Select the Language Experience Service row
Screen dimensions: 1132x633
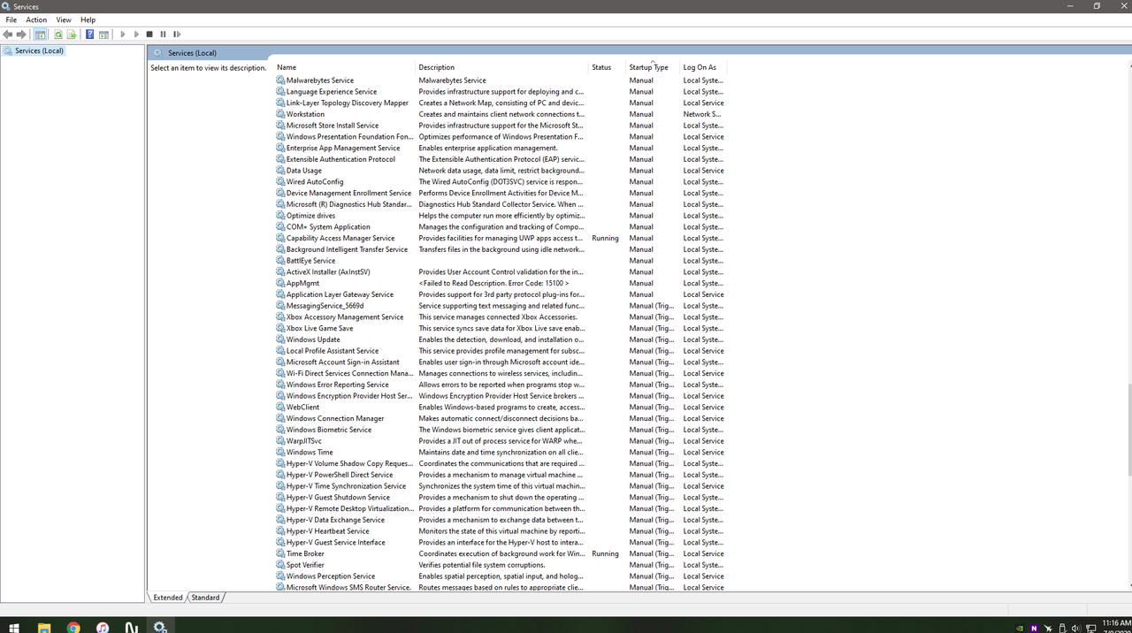[x=501, y=92]
